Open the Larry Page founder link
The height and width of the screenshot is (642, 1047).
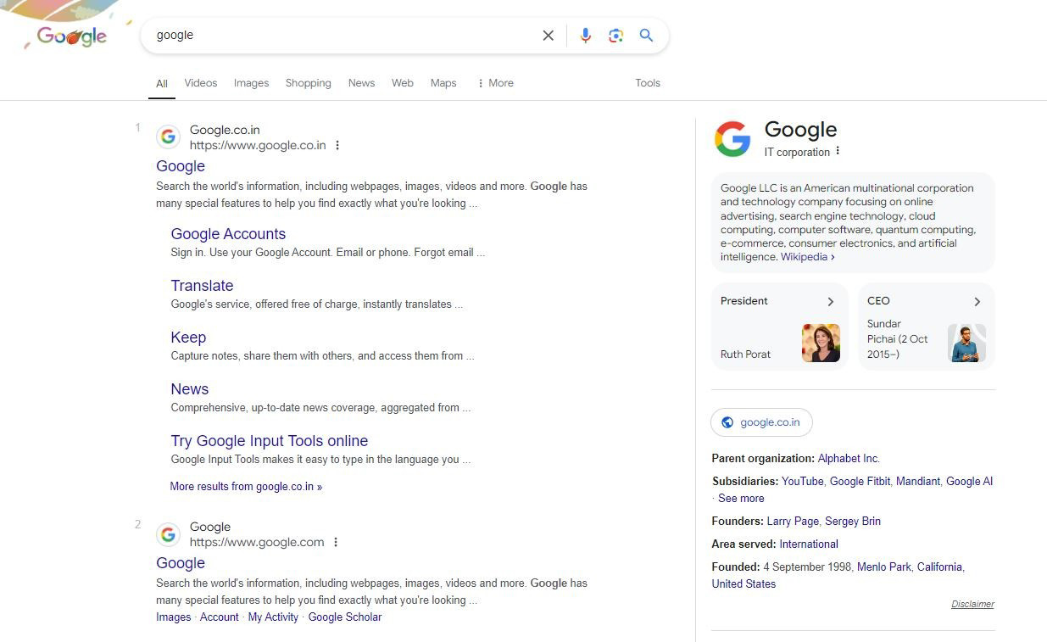[x=792, y=521]
